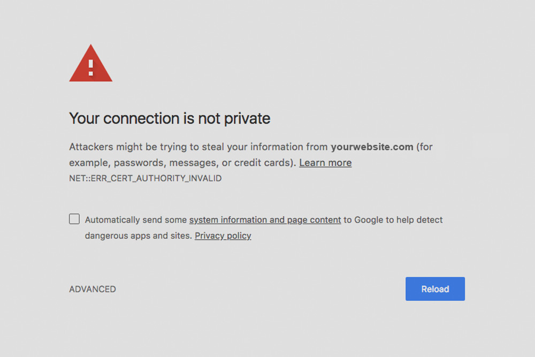
Task: Expand the ADVANCED options
Action: click(93, 289)
